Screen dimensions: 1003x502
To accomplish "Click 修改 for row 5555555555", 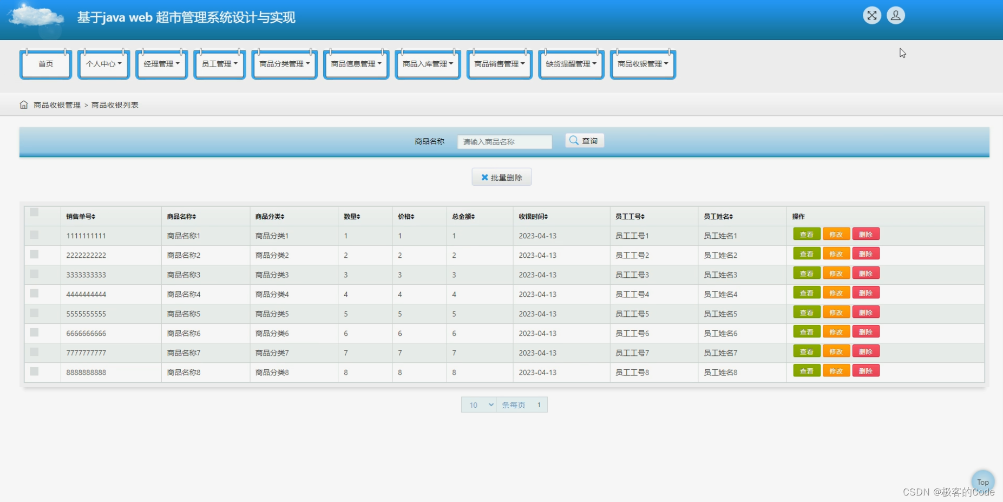I will coord(836,312).
